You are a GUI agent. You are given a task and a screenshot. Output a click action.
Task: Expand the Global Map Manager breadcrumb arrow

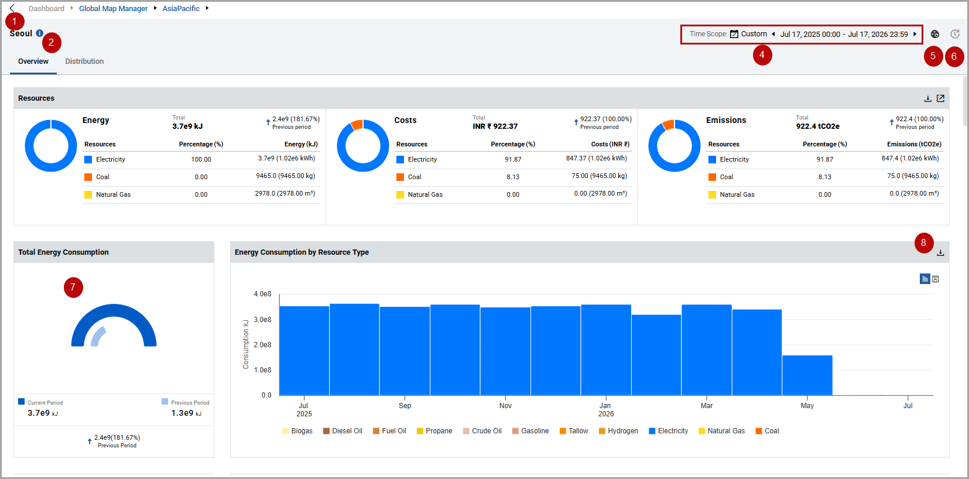click(x=155, y=8)
